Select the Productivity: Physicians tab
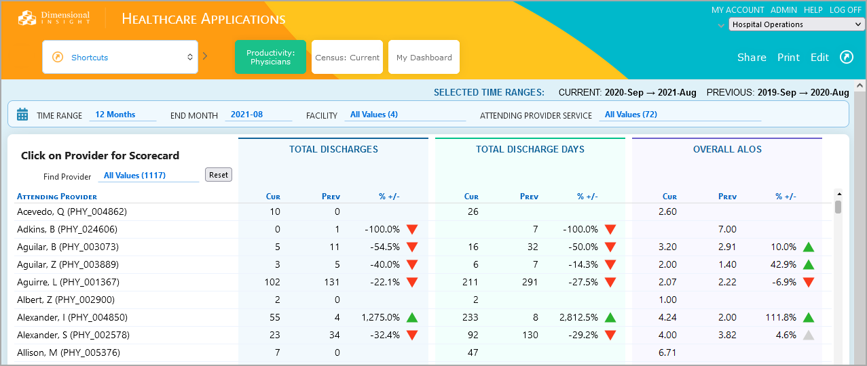This screenshot has height=366, width=867. pyautogui.click(x=270, y=58)
